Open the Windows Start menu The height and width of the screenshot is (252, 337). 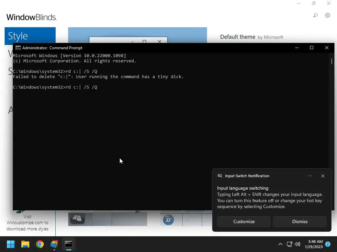(11, 244)
